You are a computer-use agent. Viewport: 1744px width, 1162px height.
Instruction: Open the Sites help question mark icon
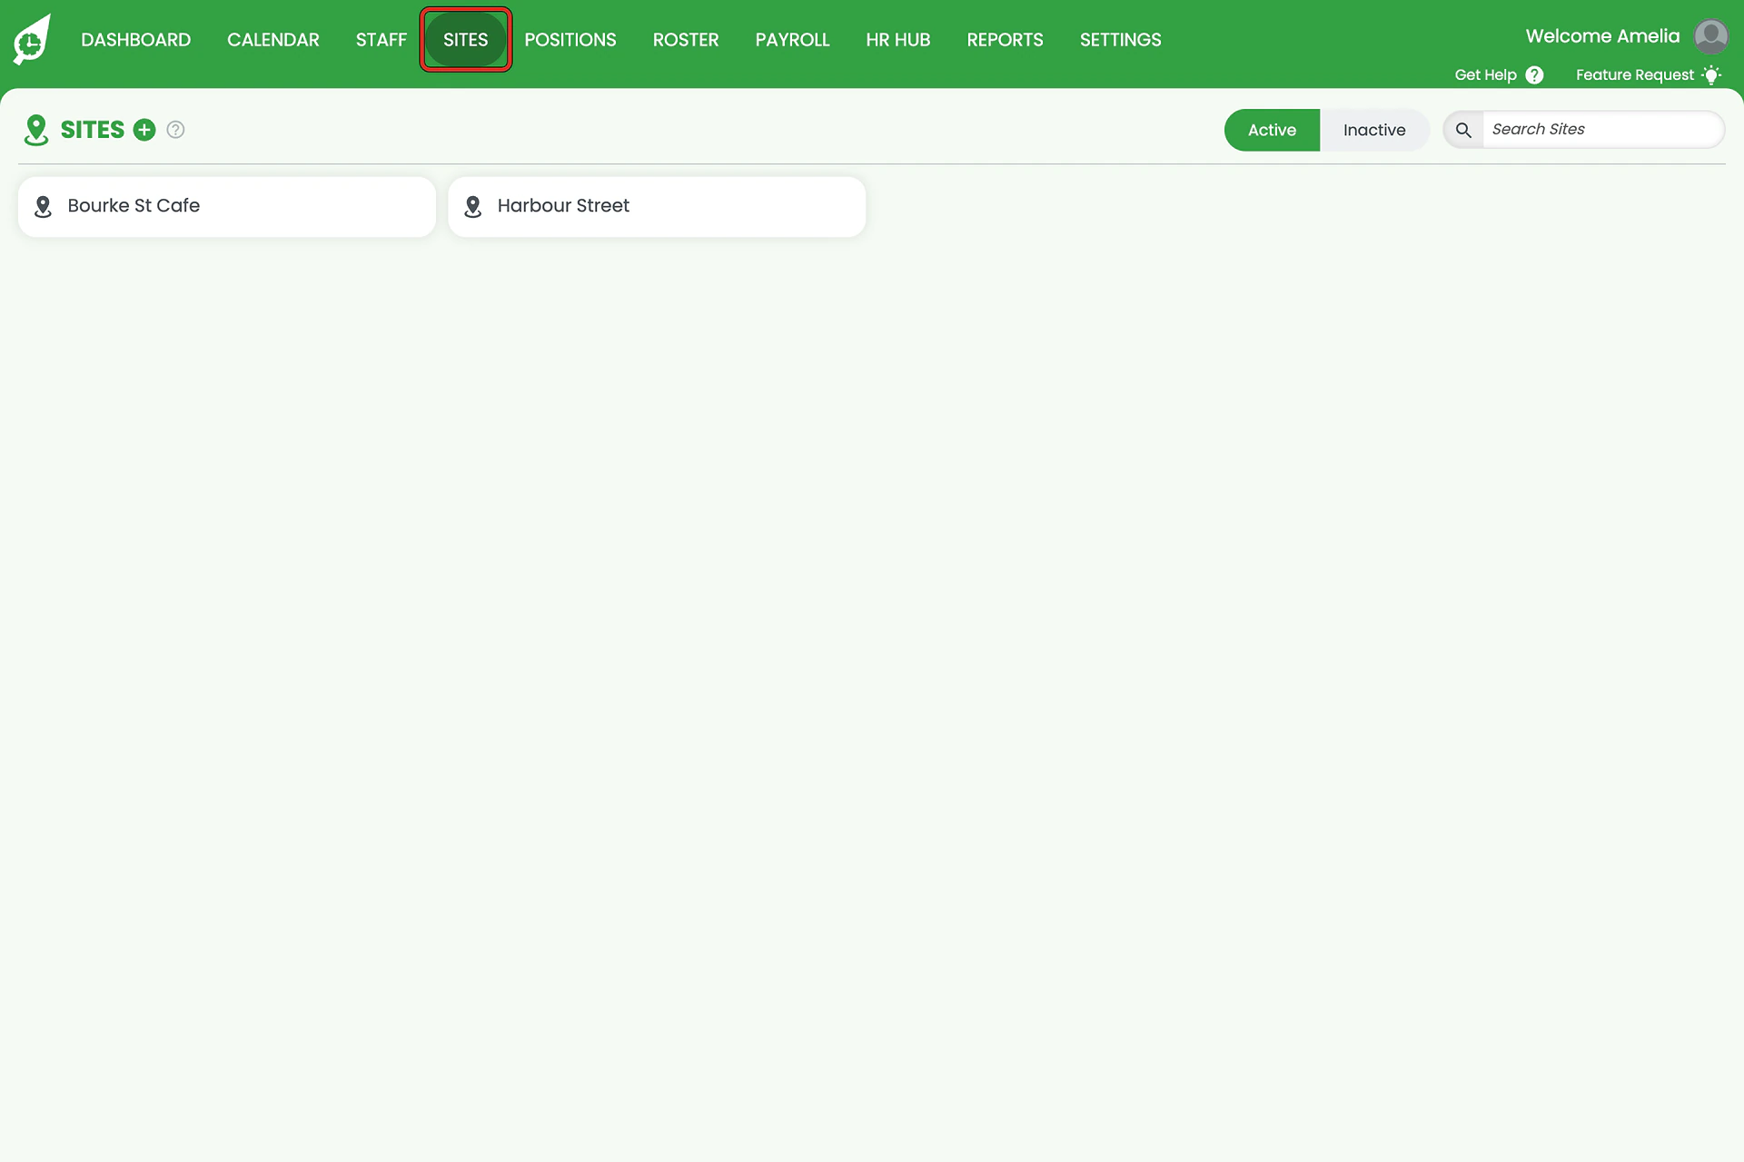(x=176, y=130)
